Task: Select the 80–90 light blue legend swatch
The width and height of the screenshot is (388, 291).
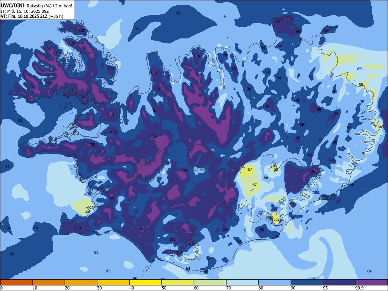Action: (275, 282)
